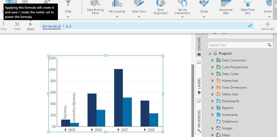
Task: Confirm formula with the checkmark
Action: 250,26
